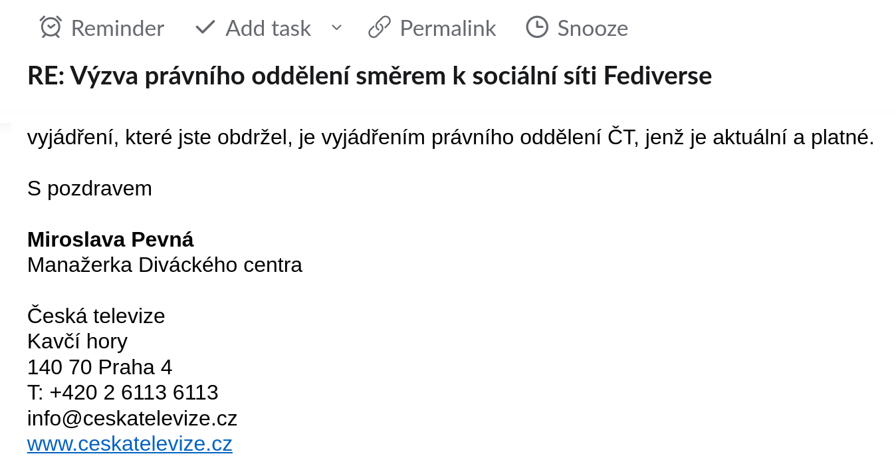Click the Add task checkmark icon

(x=205, y=27)
